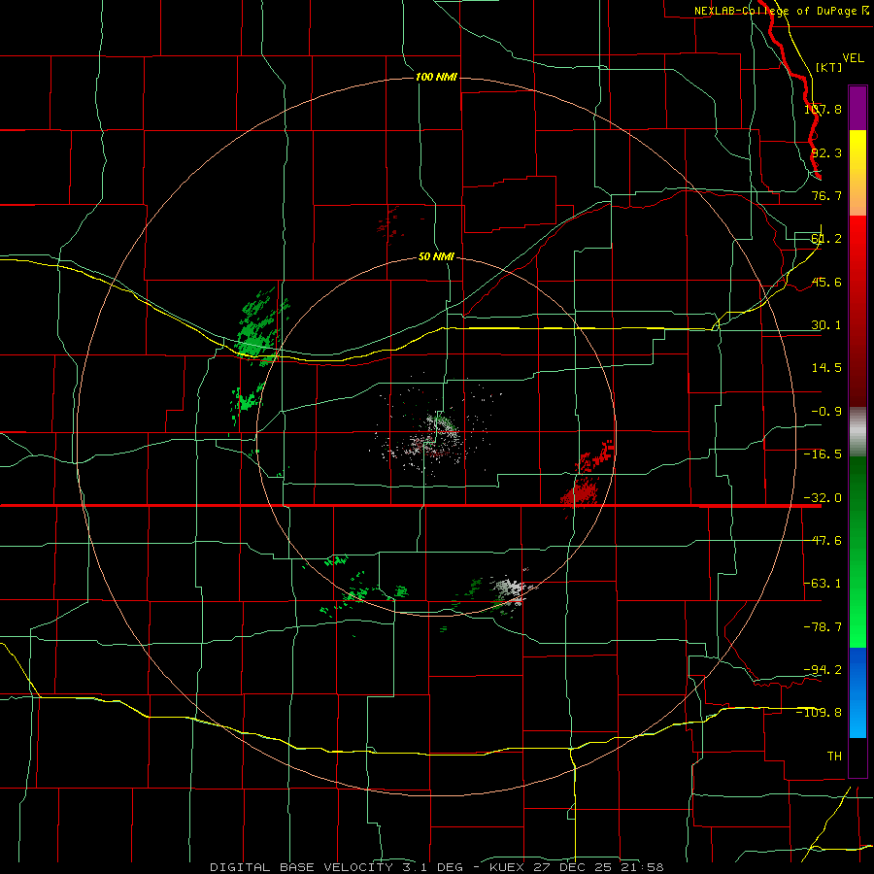This screenshot has width=874, height=874.
Task: Select the -94.2 scale value
Action: pos(823,669)
